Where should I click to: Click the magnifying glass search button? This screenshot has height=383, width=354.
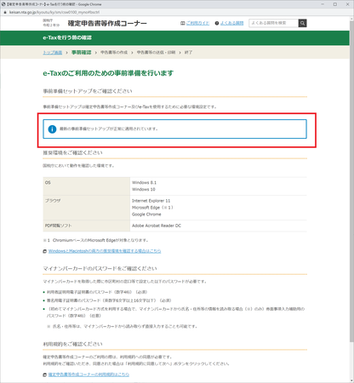pos(302,23)
